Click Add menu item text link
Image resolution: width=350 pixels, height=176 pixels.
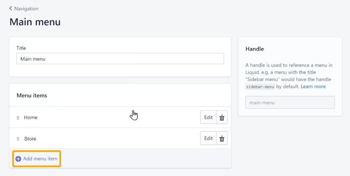pyautogui.click(x=40, y=159)
